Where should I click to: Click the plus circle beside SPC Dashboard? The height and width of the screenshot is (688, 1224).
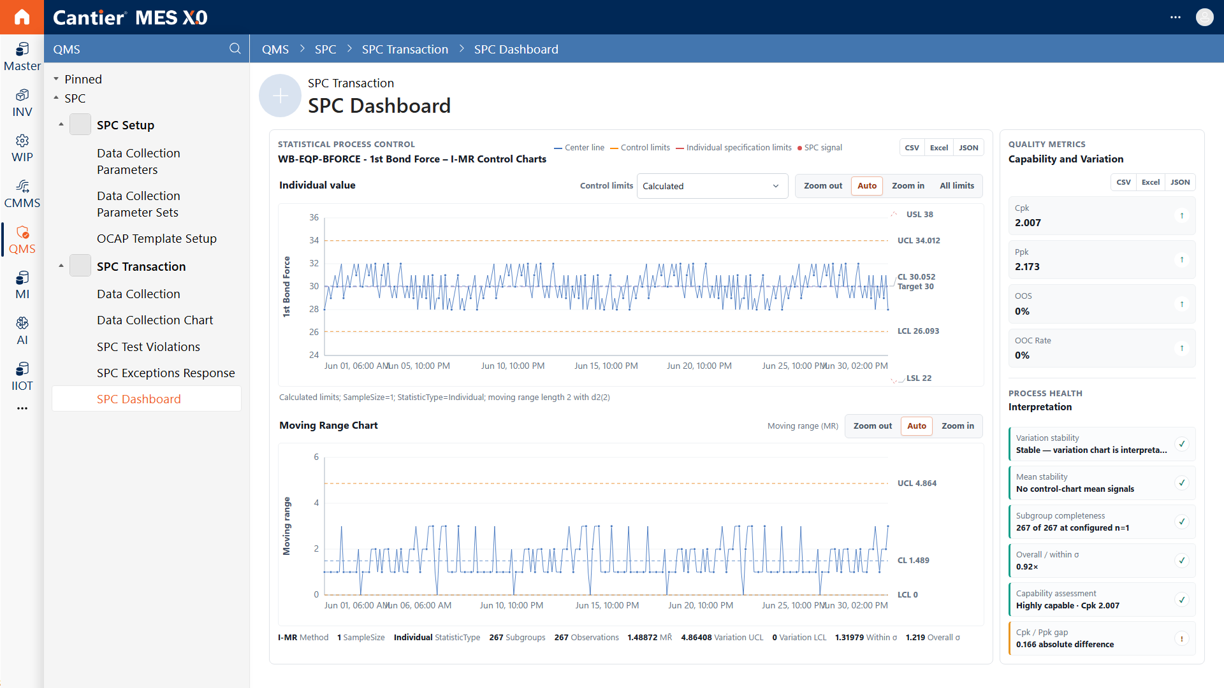280,96
